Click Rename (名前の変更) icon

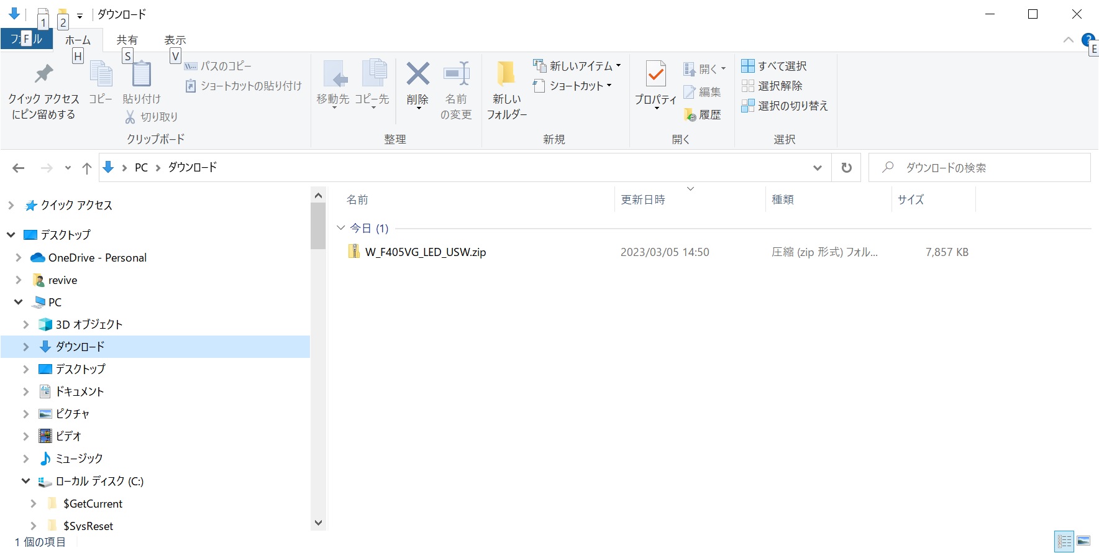click(456, 74)
